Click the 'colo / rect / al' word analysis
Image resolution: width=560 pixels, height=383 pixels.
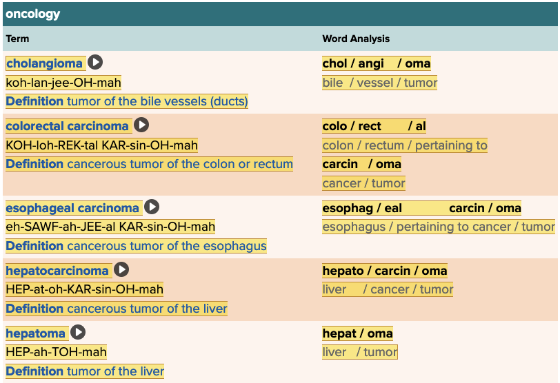tap(374, 126)
